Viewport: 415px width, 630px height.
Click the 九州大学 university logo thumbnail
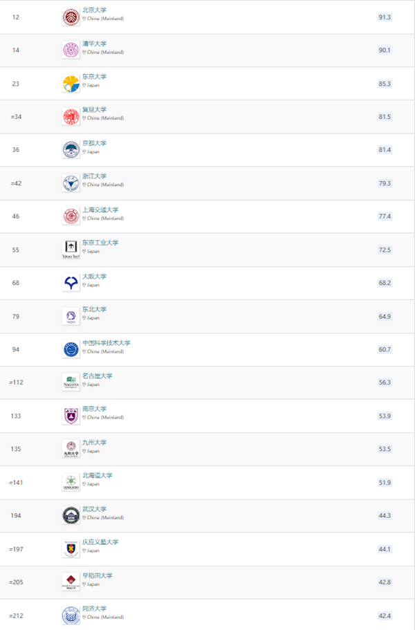(x=71, y=449)
